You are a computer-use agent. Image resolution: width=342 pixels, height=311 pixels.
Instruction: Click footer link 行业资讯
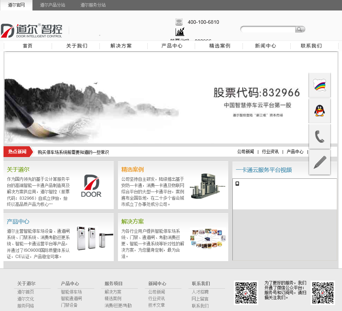pos(157,298)
